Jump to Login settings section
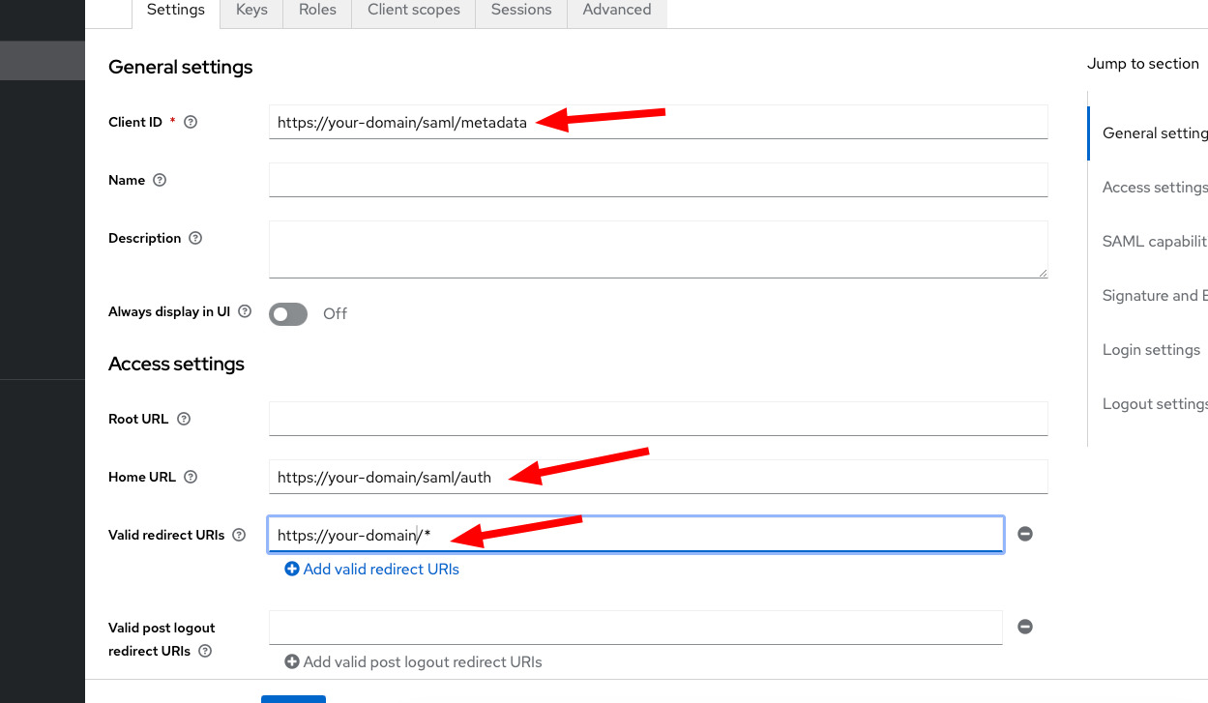The width and height of the screenshot is (1208, 703). pos(1151,350)
